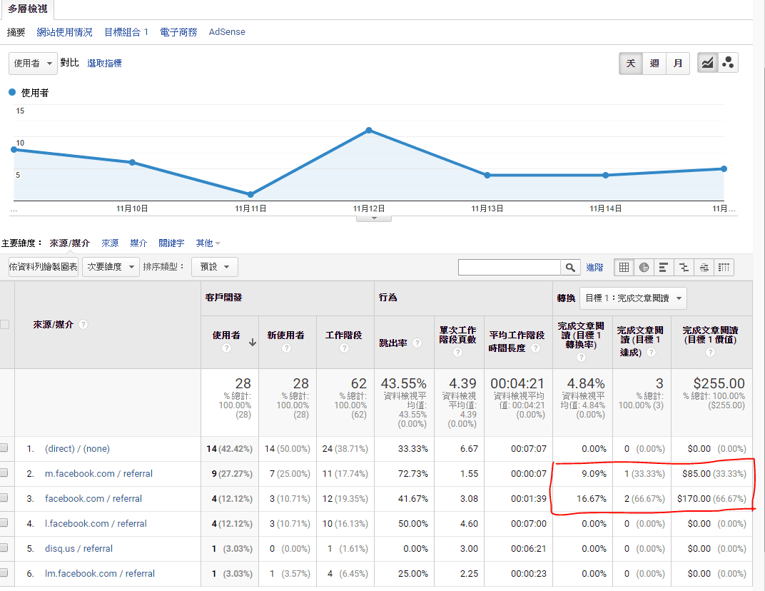Image resolution: width=765 pixels, height=591 pixels.
Task: Tick the select-all checkbox in table header
Action: coord(5,324)
